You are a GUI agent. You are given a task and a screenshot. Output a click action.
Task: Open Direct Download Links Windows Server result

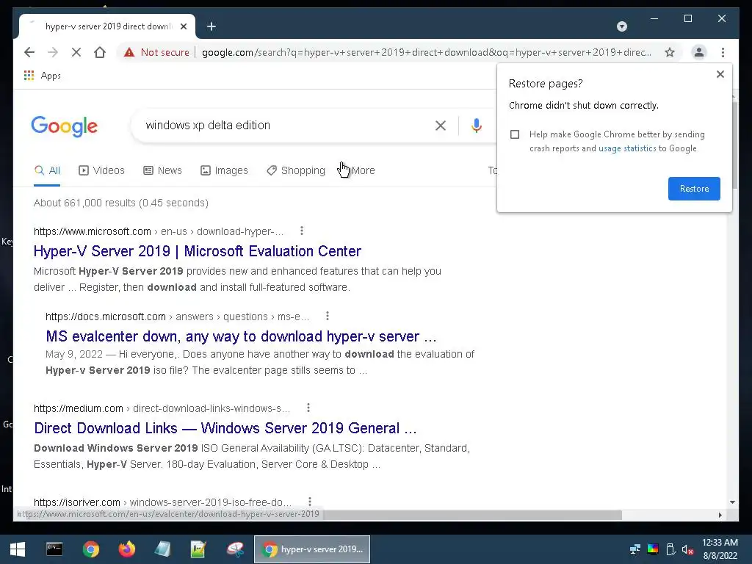225,428
